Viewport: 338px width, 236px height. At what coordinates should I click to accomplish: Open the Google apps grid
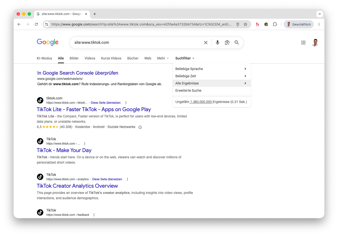click(x=303, y=42)
